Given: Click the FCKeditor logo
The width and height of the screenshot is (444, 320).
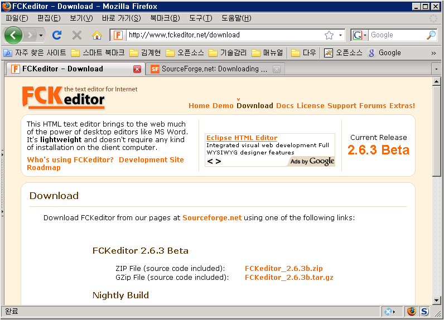Looking at the screenshot, I should pyautogui.click(x=80, y=97).
